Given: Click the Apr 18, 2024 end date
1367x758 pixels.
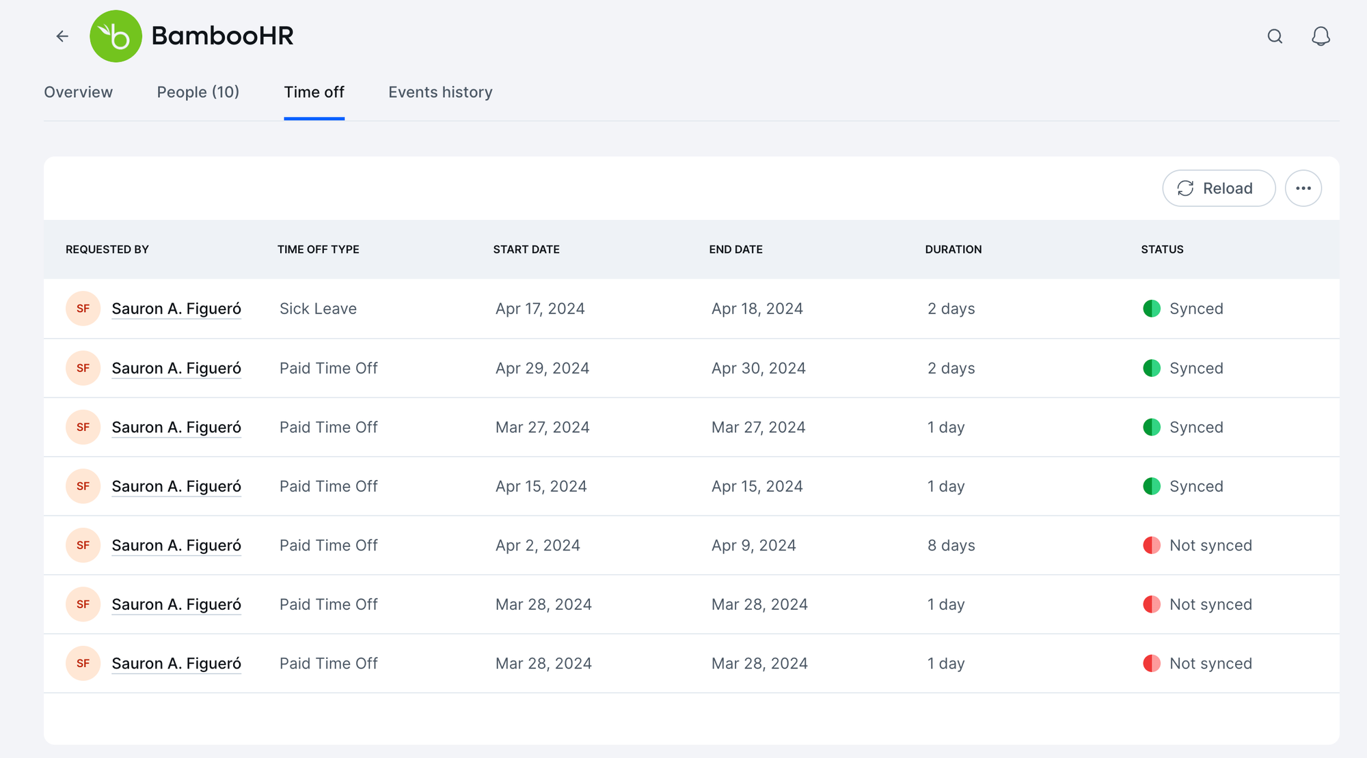Looking at the screenshot, I should coord(757,309).
